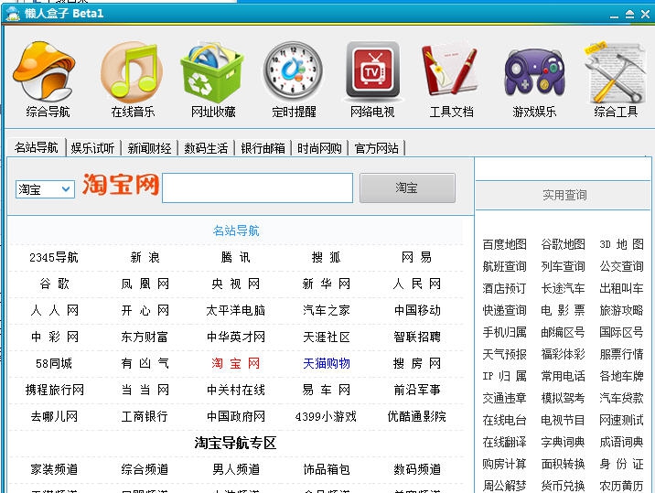
Task: Open the 智联招聘 link
Action: [417, 337]
